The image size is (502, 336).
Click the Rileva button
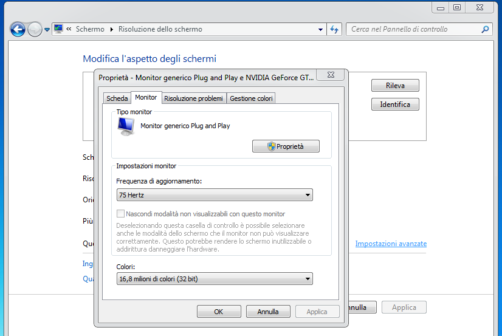pyautogui.click(x=395, y=86)
